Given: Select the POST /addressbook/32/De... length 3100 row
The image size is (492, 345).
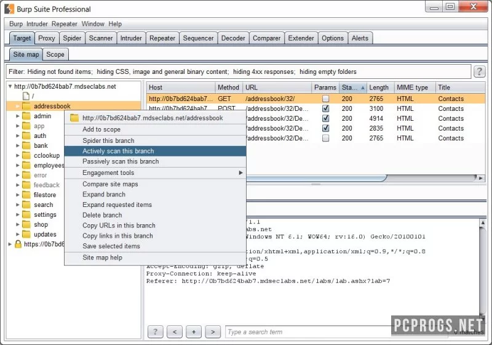Looking at the screenshot, I should [x=315, y=108].
